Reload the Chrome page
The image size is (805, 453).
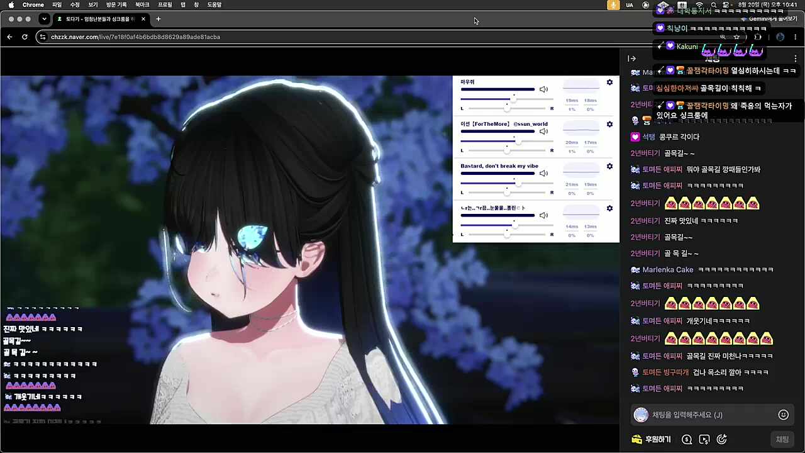click(25, 37)
